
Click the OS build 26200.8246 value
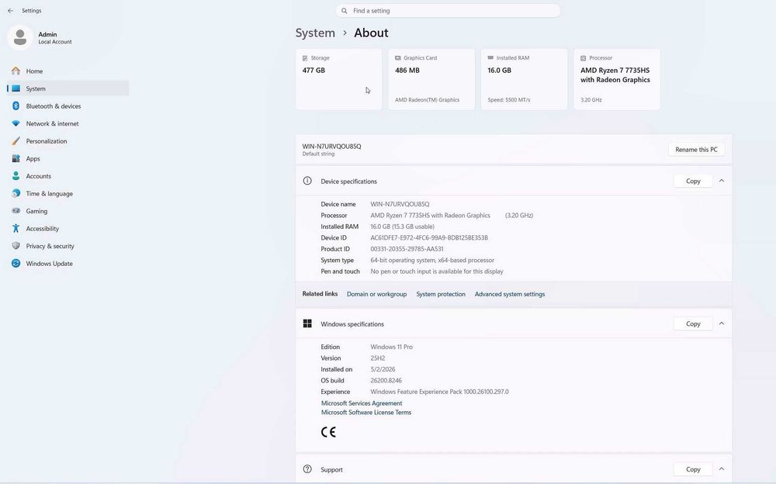coord(386,381)
